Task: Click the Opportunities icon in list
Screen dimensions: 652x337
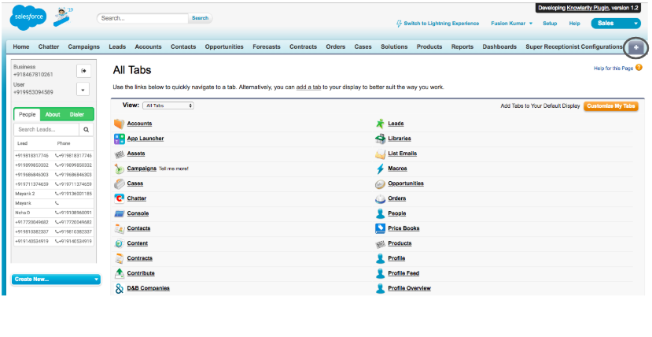Action: tap(380, 183)
